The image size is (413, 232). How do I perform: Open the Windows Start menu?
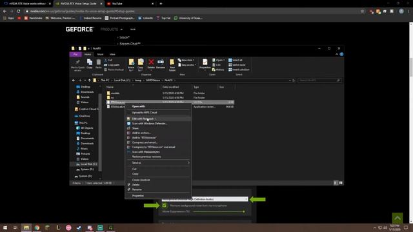point(5,227)
